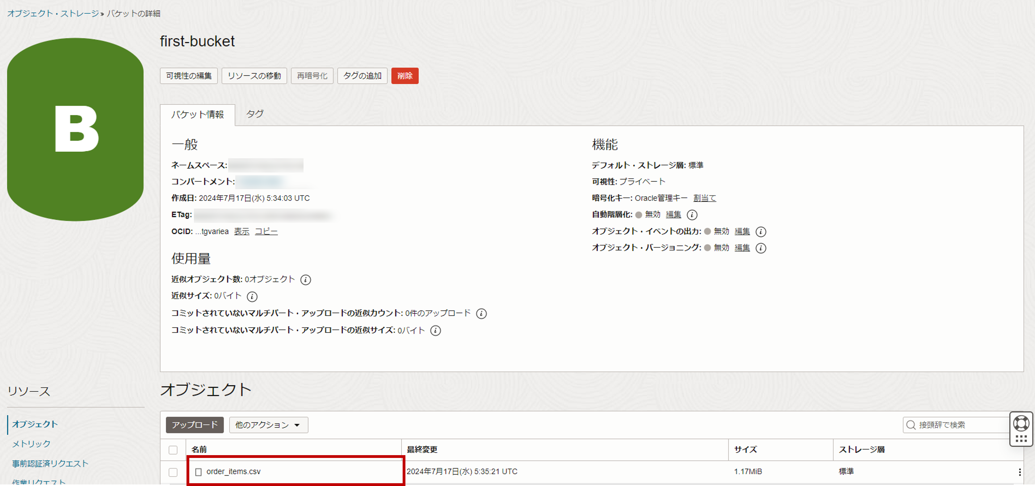1035x486 pixels.
Task: Click 編集 link for 自動階層化
Action: (x=673, y=215)
